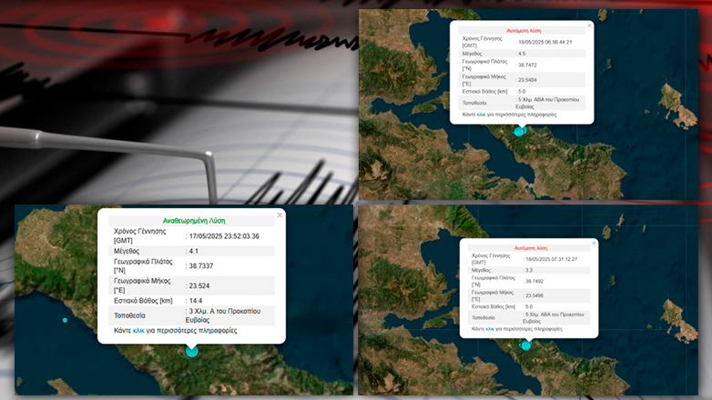Click the green Αναθεωρημένη Λύση header

point(193,220)
